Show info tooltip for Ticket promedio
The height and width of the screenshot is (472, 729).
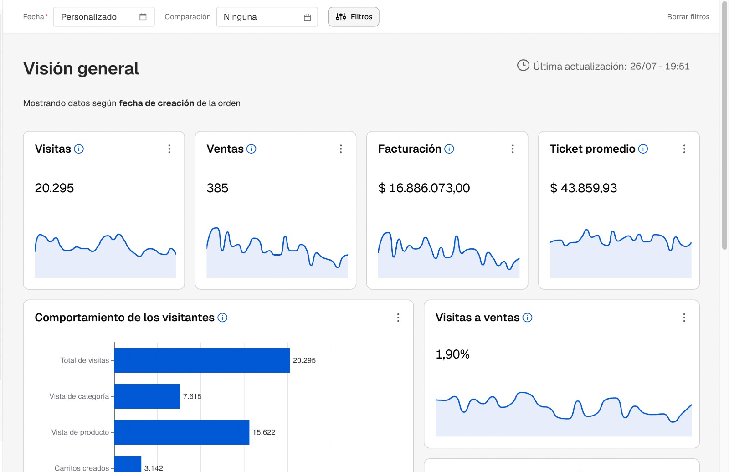643,149
